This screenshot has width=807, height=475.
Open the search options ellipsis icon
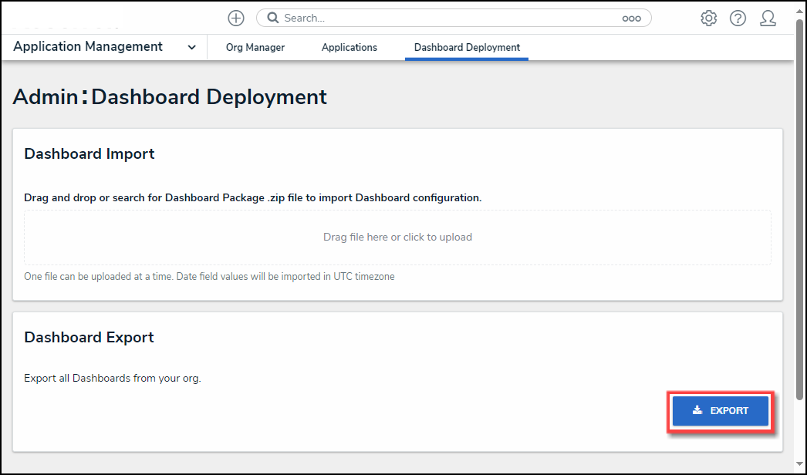(x=632, y=18)
